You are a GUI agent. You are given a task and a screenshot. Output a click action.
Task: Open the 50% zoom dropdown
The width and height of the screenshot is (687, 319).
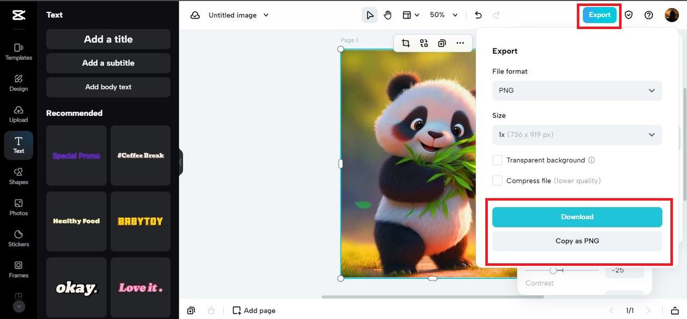(x=444, y=15)
